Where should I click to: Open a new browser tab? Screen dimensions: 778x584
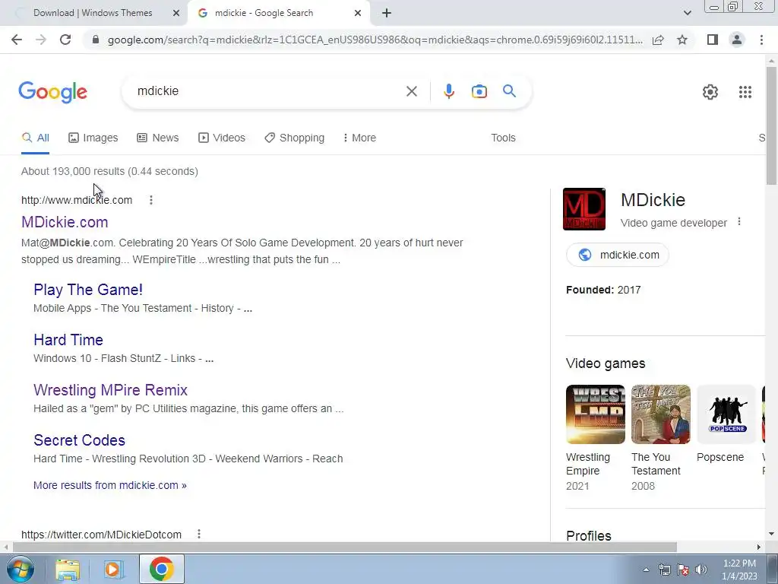point(387,13)
